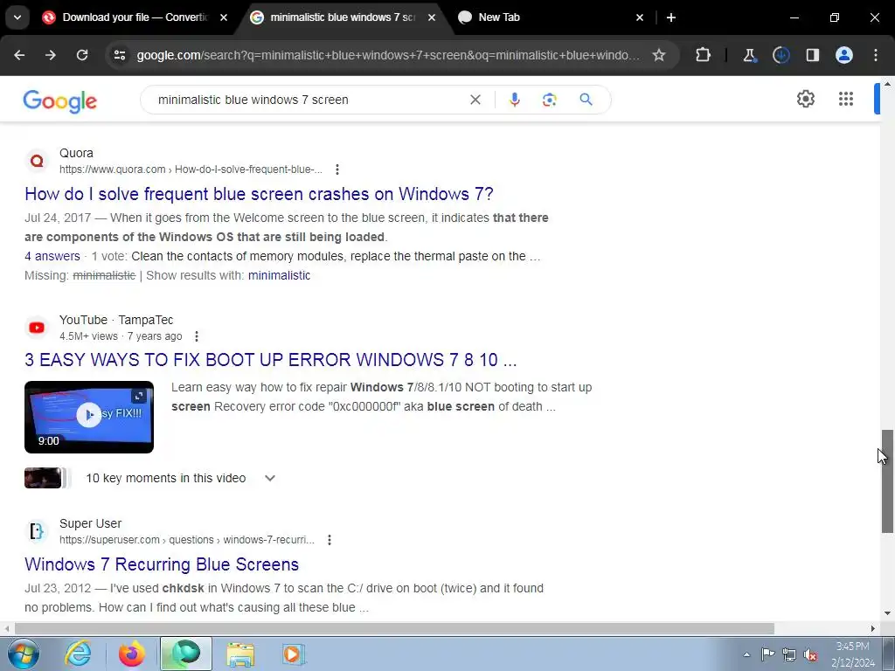Viewport: 895px width, 671px height.
Task: Open the 4 answers link
Action: tap(52, 256)
